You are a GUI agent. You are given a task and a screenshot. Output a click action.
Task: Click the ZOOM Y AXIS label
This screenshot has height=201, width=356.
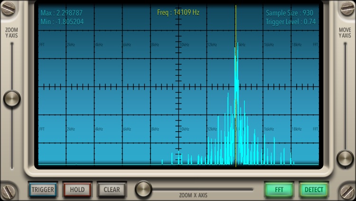(11, 33)
